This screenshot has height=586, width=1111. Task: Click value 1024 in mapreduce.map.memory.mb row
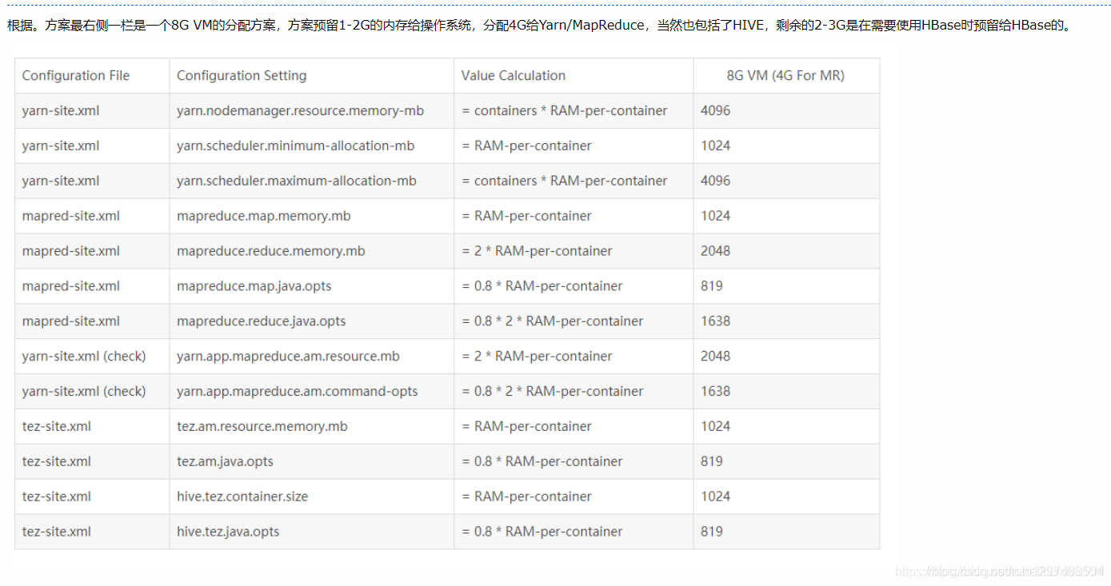[715, 216]
